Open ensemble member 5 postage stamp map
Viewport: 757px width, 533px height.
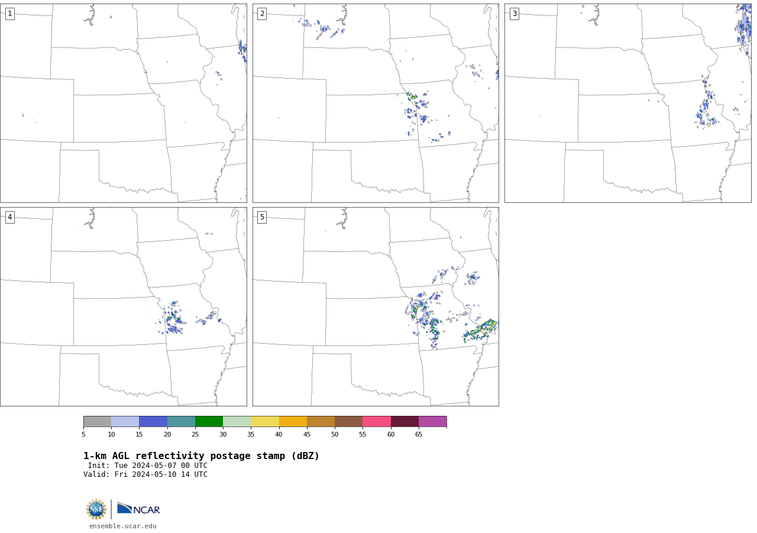[x=376, y=306]
